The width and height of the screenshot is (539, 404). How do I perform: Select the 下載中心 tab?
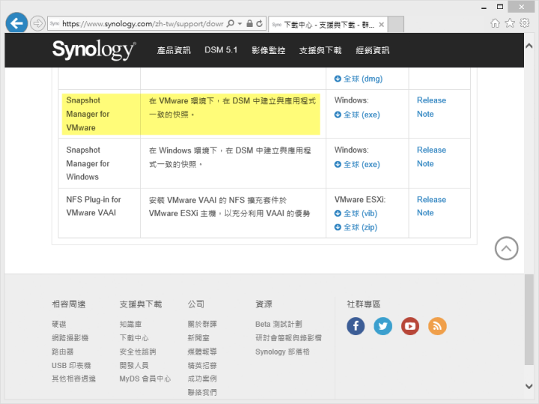328,25
